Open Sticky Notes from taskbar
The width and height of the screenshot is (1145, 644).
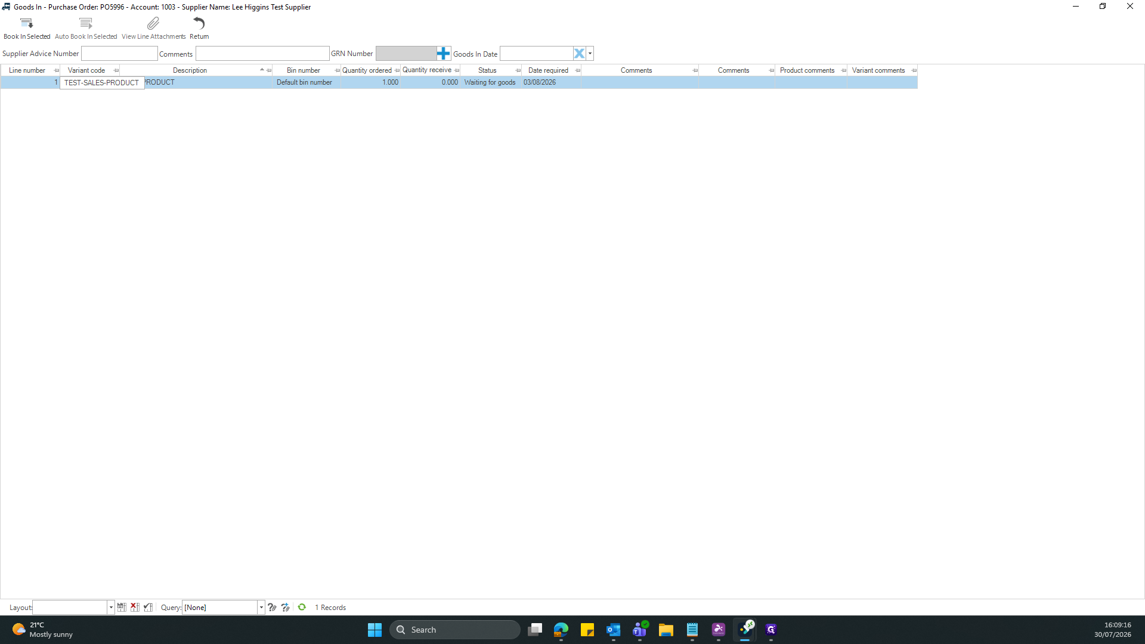coord(587,630)
